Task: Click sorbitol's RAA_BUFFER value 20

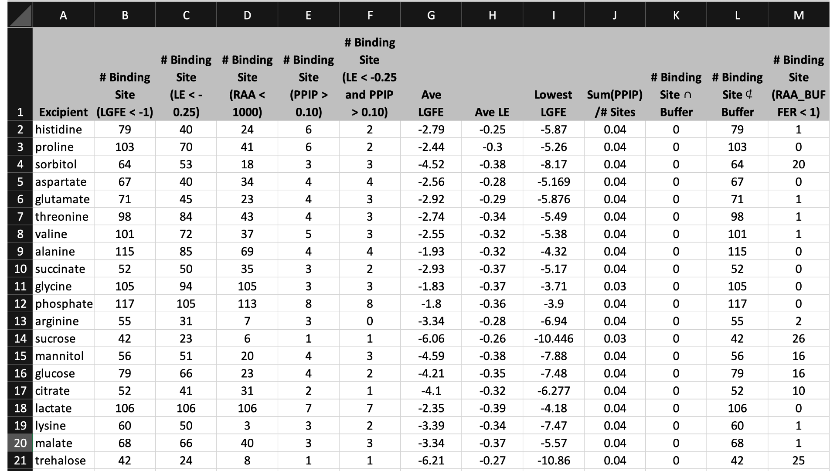Action: click(798, 164)
